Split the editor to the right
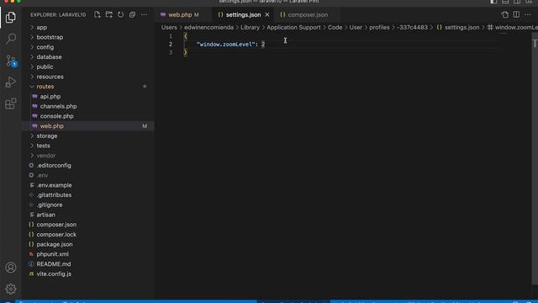Image resolution: width=538 pixels, height=303 pixels. 516,15
